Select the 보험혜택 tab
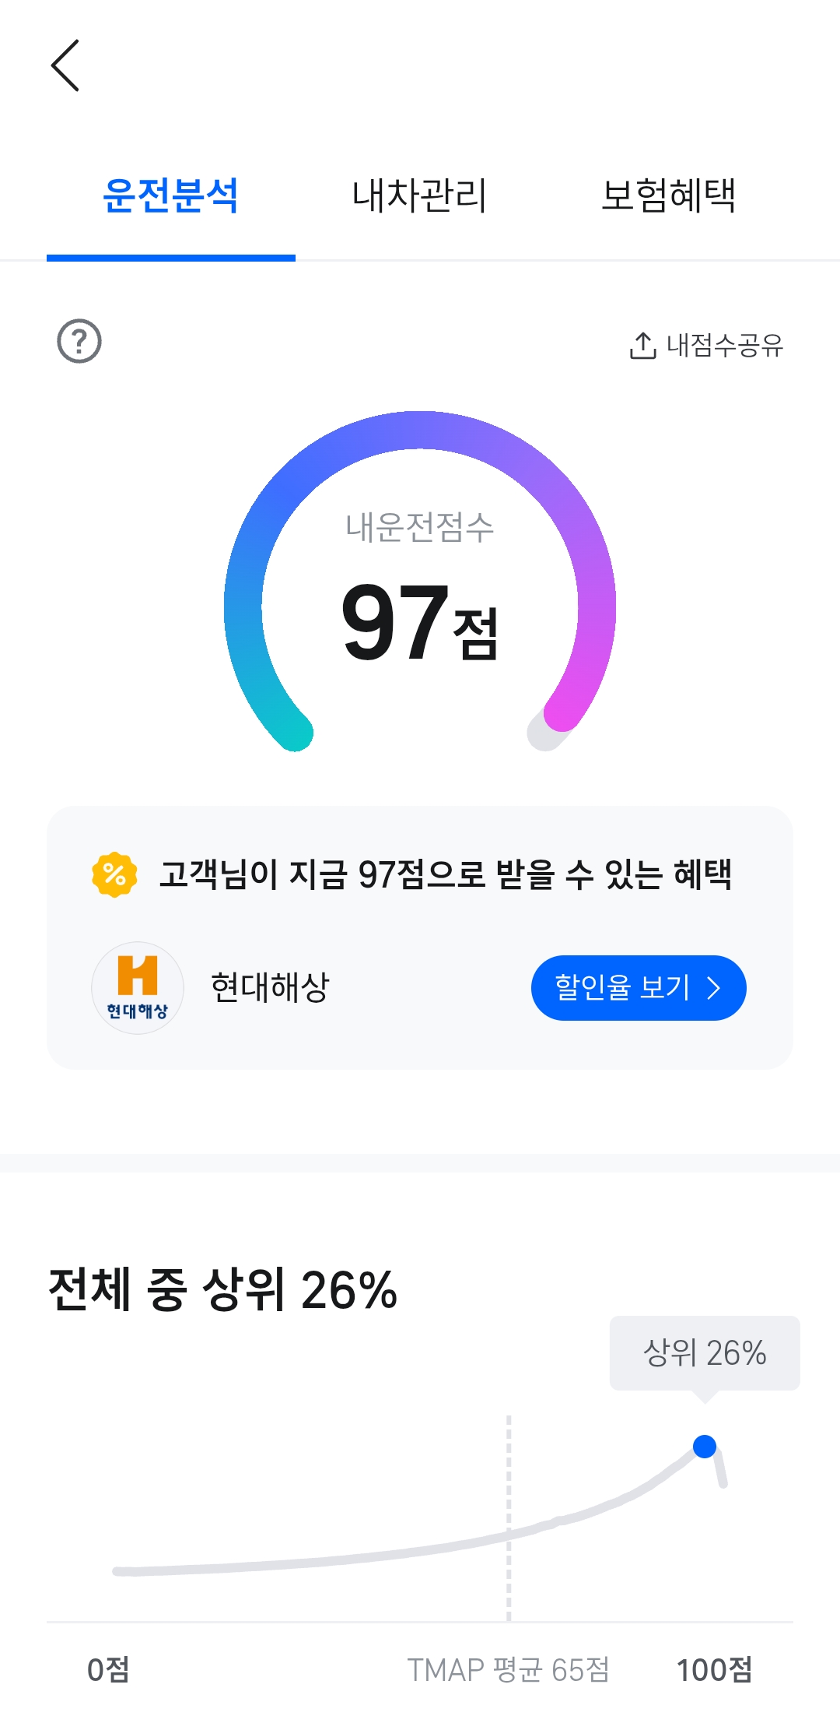 click(668, 195)
